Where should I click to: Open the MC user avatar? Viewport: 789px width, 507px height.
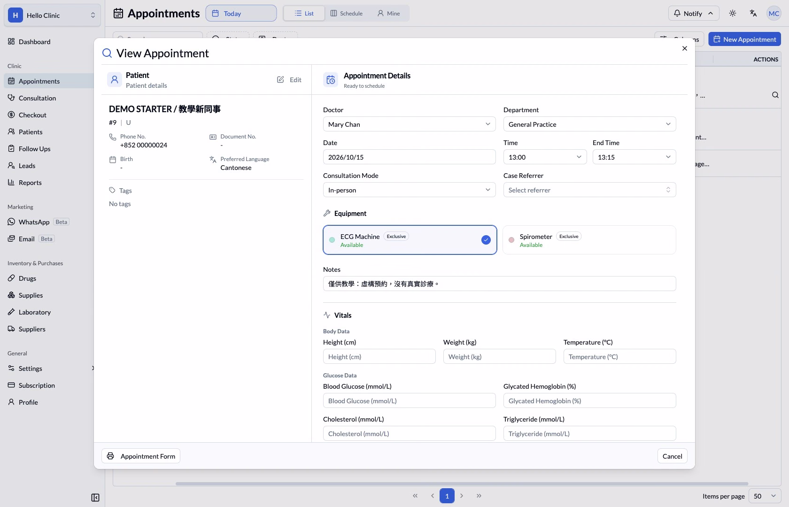(774, 13)
